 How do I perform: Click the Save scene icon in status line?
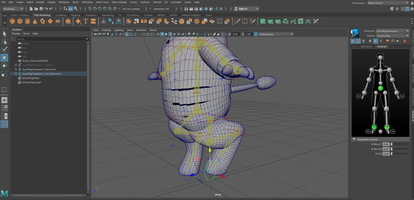point(41,9)
